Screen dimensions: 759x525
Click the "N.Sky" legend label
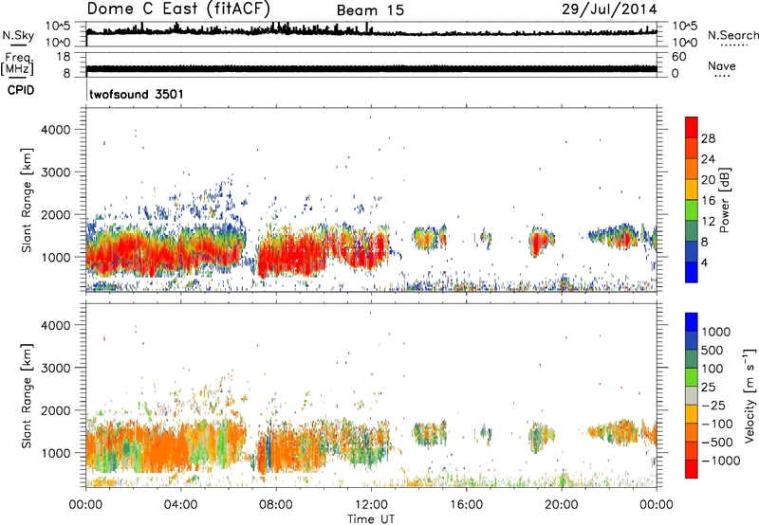click(x=18, y=35)
